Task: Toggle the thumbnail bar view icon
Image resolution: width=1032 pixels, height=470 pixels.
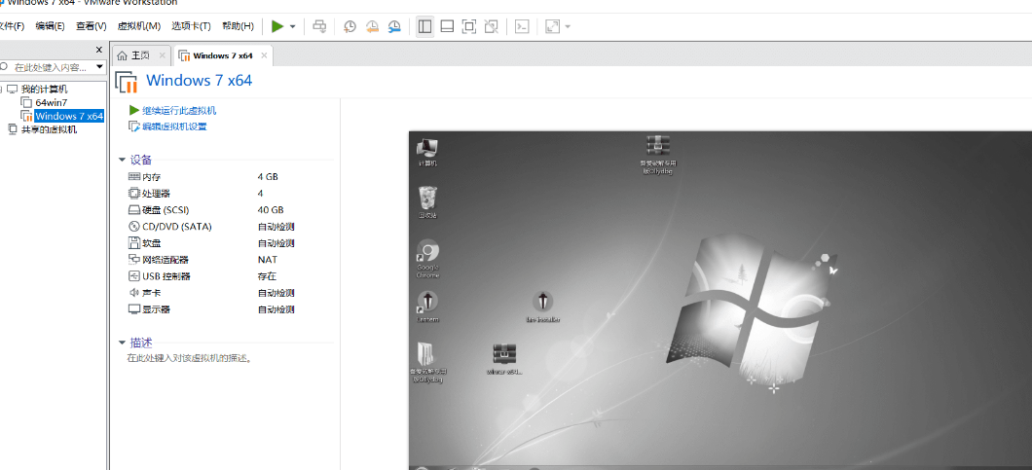Action: pyautogui.click(x=447, y=26)
